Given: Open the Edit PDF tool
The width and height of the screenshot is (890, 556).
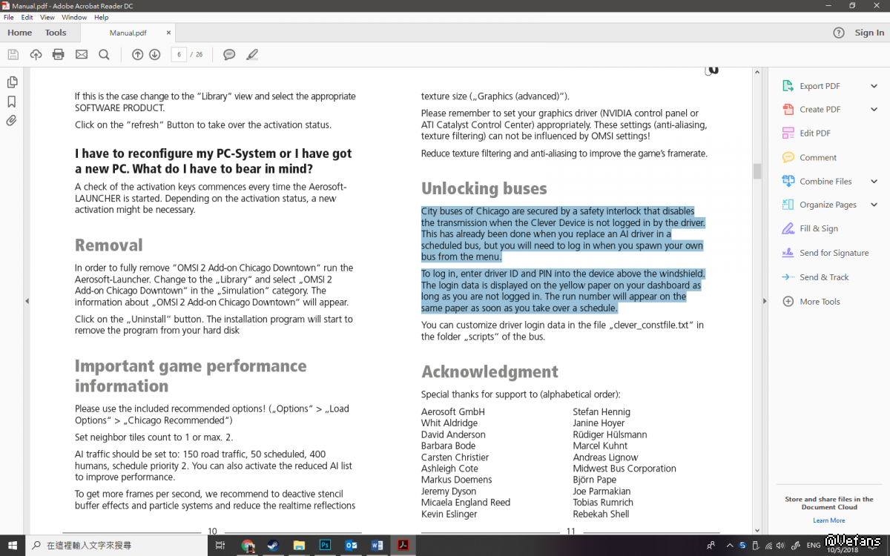Looking at the screenshot, I should [x=815, y=133].
